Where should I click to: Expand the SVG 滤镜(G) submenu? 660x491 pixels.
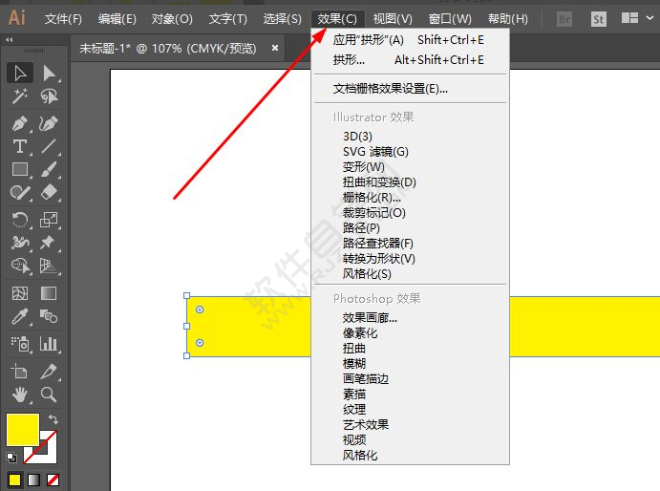point(410,152)
